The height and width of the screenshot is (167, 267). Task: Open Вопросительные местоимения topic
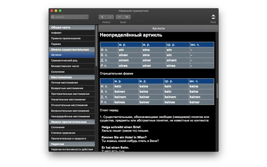72,111
